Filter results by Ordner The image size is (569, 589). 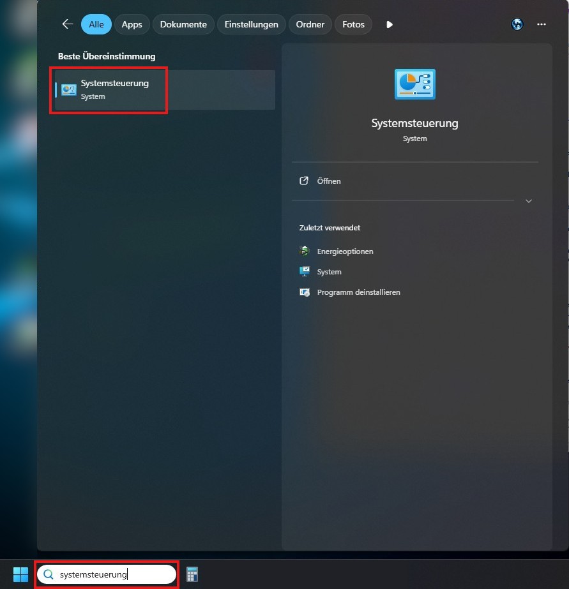[310, 24]
